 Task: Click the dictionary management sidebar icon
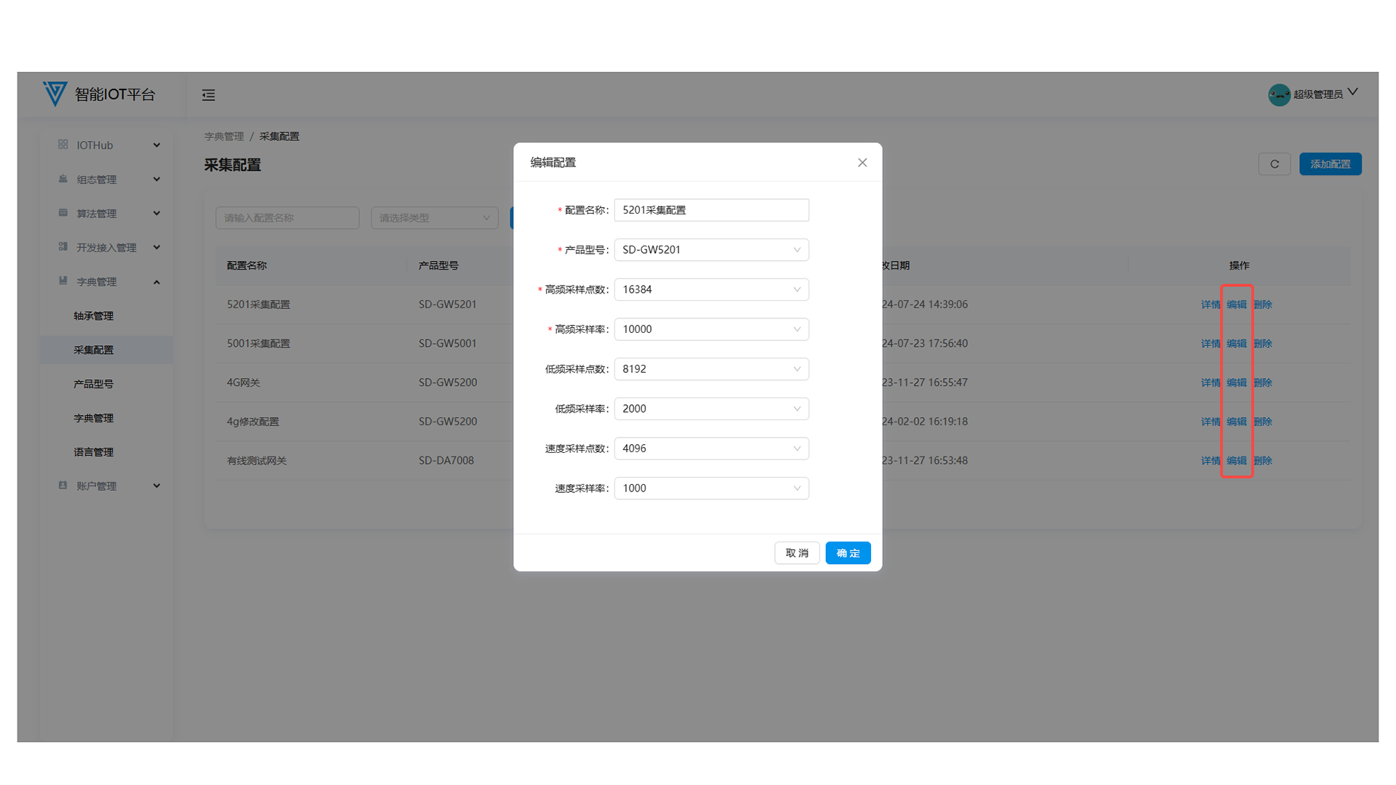[63, 281]
